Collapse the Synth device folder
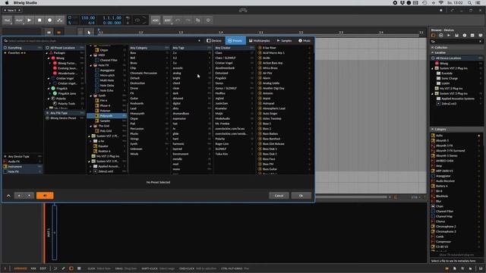486x273 pixels. pos(91,96)
